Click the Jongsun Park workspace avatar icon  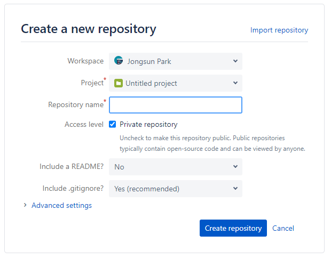119,60
